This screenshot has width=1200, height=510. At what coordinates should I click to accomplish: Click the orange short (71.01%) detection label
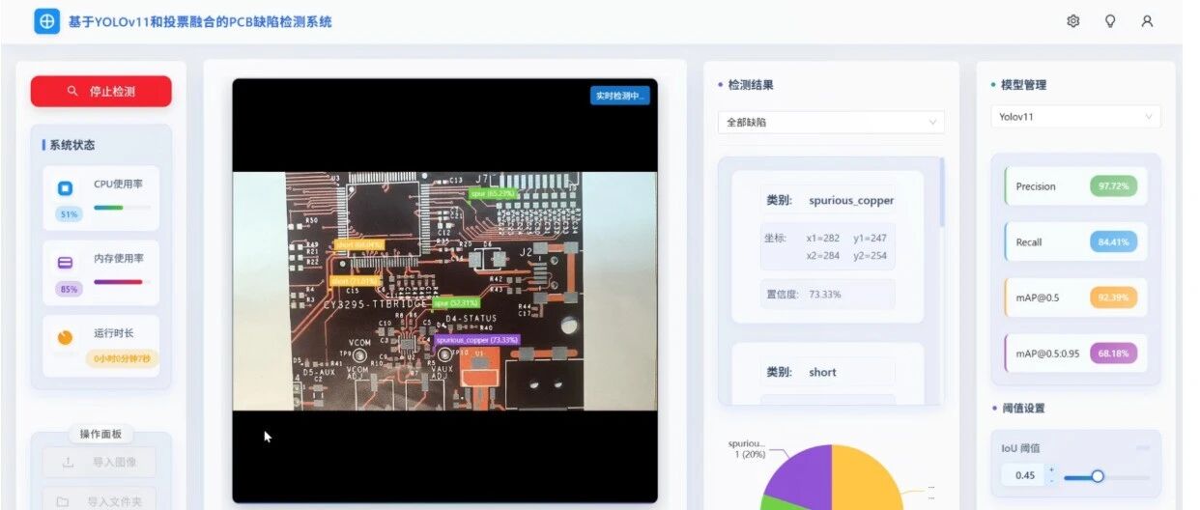(x=354, y=281)
